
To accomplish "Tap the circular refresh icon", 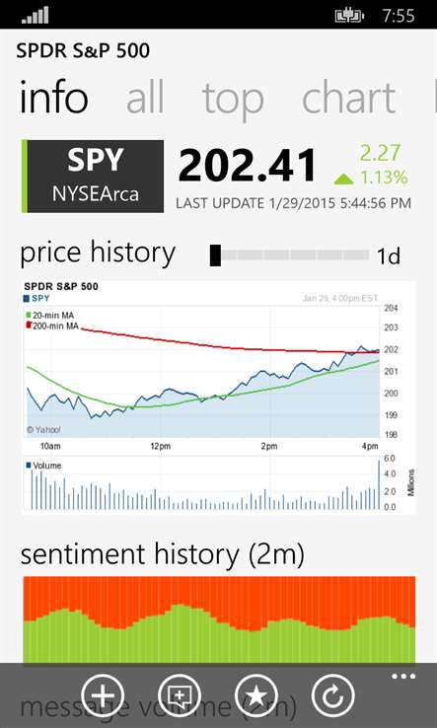I will 333,696.
